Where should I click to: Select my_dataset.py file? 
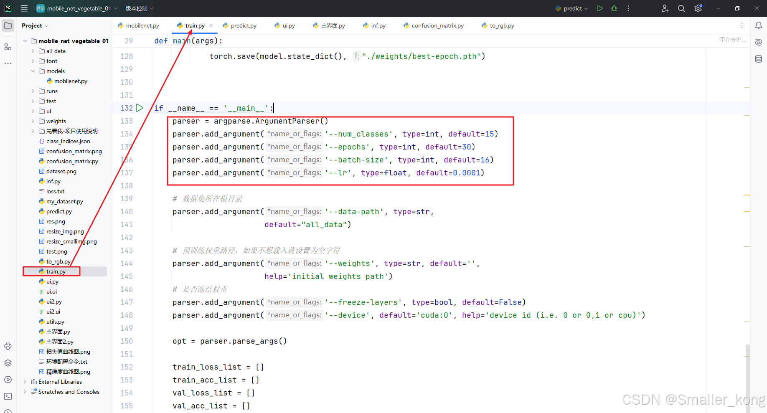(x=65, y=201)
